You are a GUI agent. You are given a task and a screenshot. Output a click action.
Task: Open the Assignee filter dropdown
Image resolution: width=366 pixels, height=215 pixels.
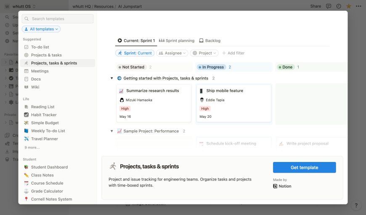[172, 53]
